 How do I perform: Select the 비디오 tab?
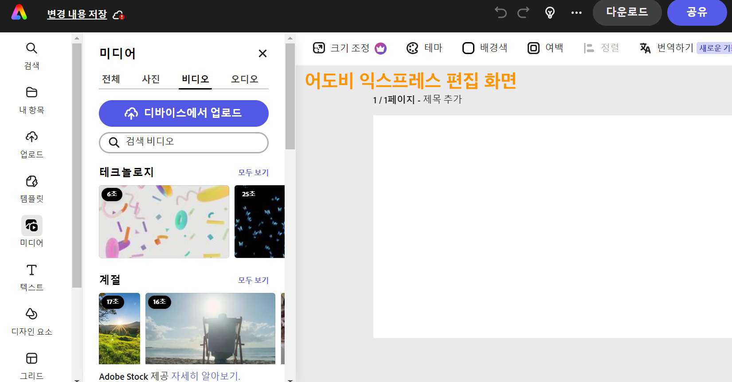click(195, 79)
